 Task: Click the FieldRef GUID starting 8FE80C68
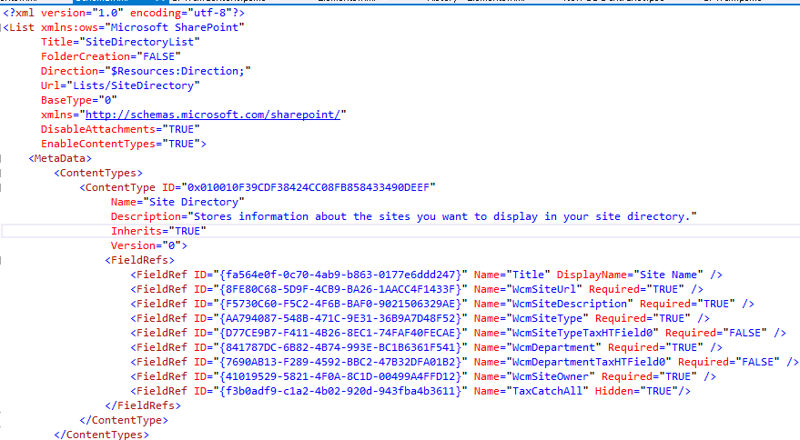[x=340, y=289]
